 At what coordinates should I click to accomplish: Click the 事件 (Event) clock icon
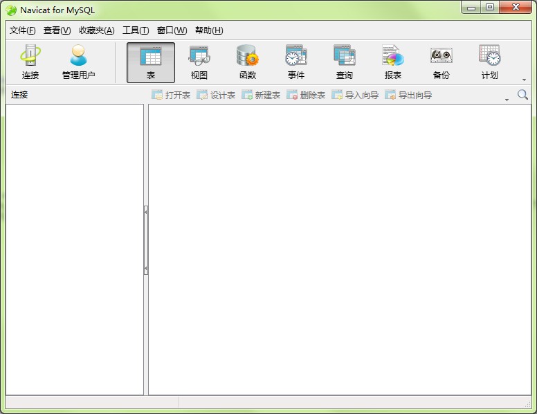click(x=295, y=62)
